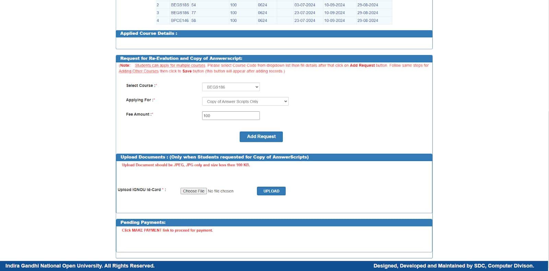Image resolution: width=549 pixels, height=271 pixels.
Task: Click the Applied Course Details header
Action: click(274, 34)
